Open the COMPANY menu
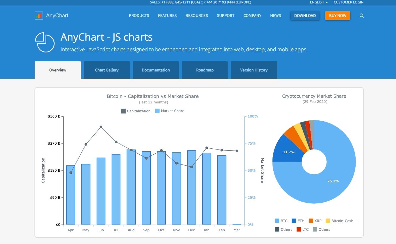This screenshot has height=244, width=396. (252, 16)
